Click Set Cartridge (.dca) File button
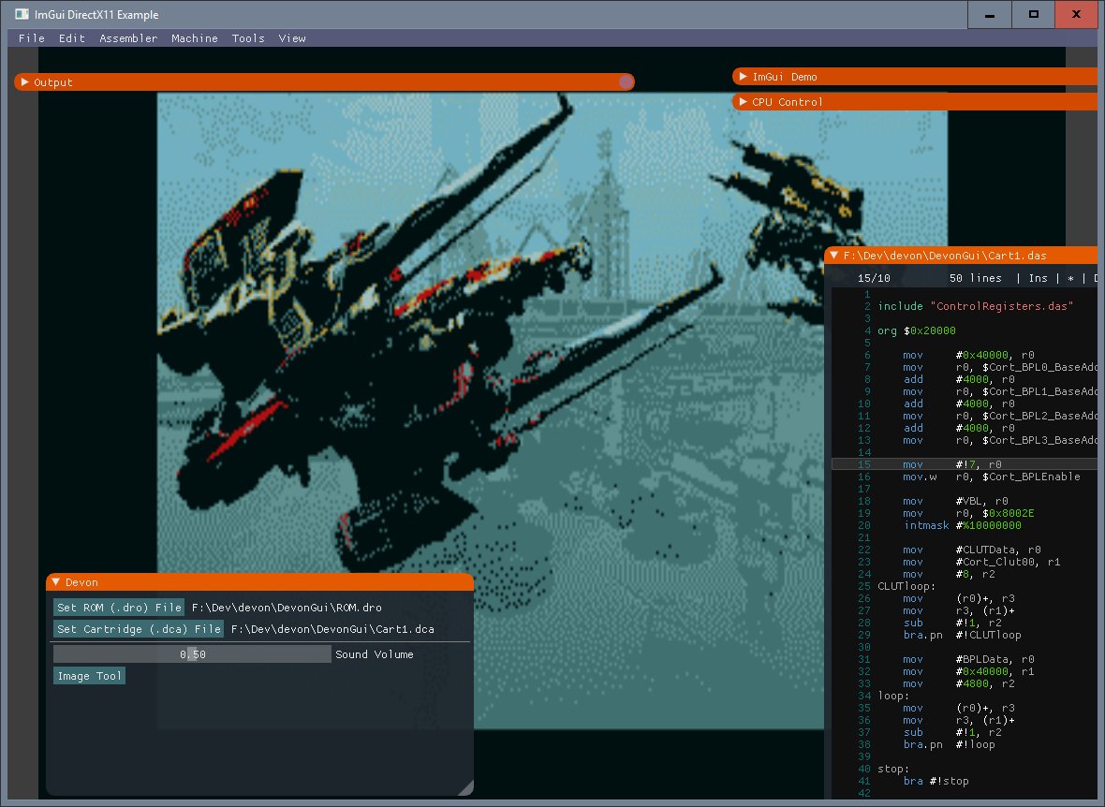 (139, 629)
